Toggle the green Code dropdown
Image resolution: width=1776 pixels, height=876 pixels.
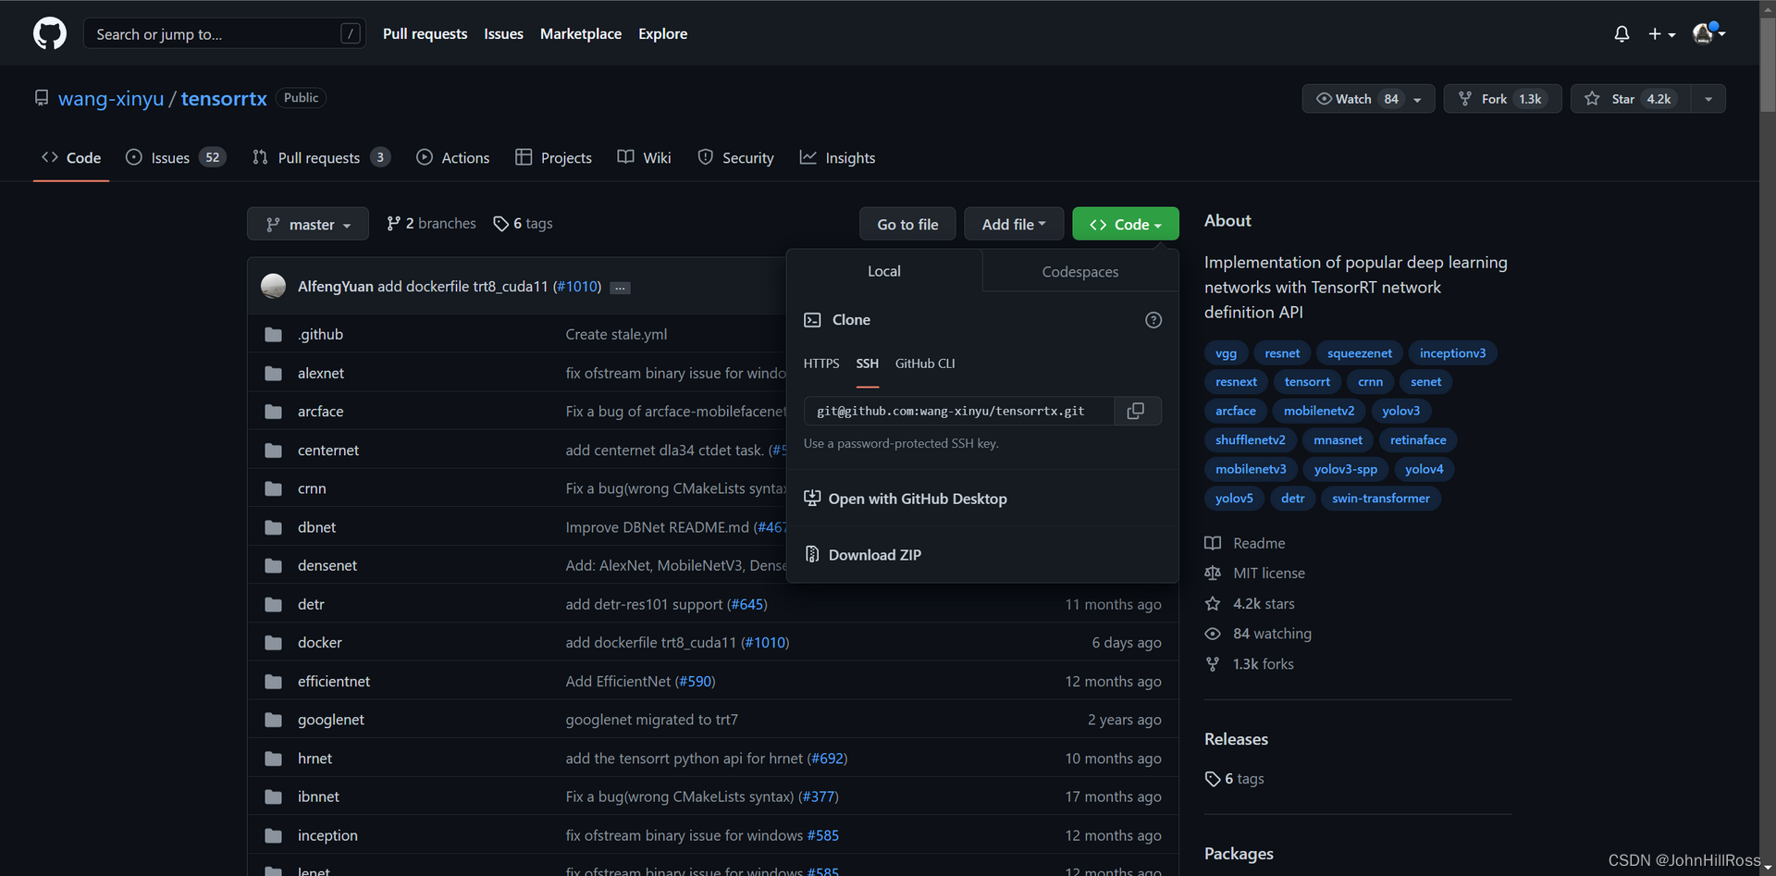click(x=1126, y=224)
